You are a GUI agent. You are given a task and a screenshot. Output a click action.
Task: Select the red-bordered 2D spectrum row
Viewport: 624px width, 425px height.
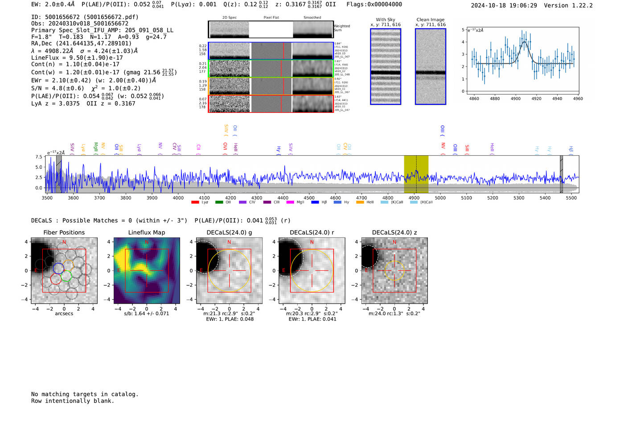(x=271, y=103)
